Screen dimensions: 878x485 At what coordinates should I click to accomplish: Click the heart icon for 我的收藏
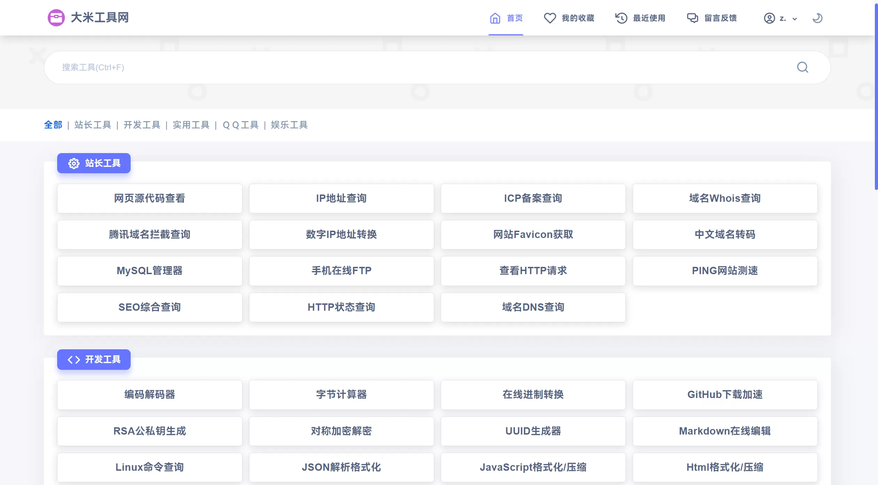click(x=550, y=18)
